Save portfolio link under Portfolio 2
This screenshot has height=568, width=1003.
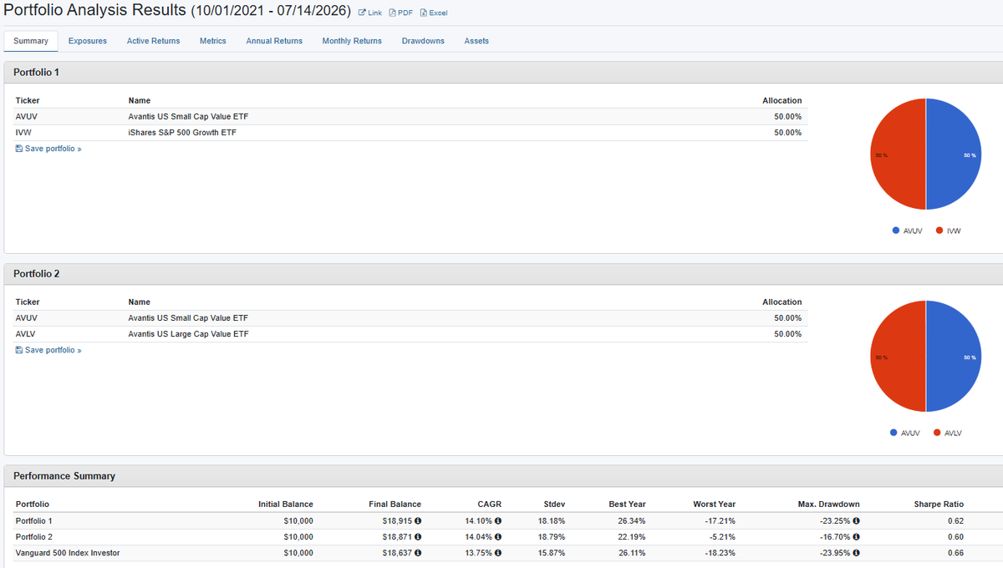click(x=48, y=350)
